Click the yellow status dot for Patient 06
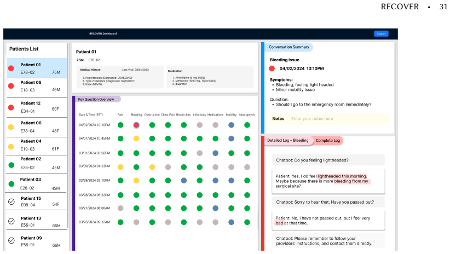Image resolution: width=450 pixels, height=254 pixels. (x=11, y=127)
